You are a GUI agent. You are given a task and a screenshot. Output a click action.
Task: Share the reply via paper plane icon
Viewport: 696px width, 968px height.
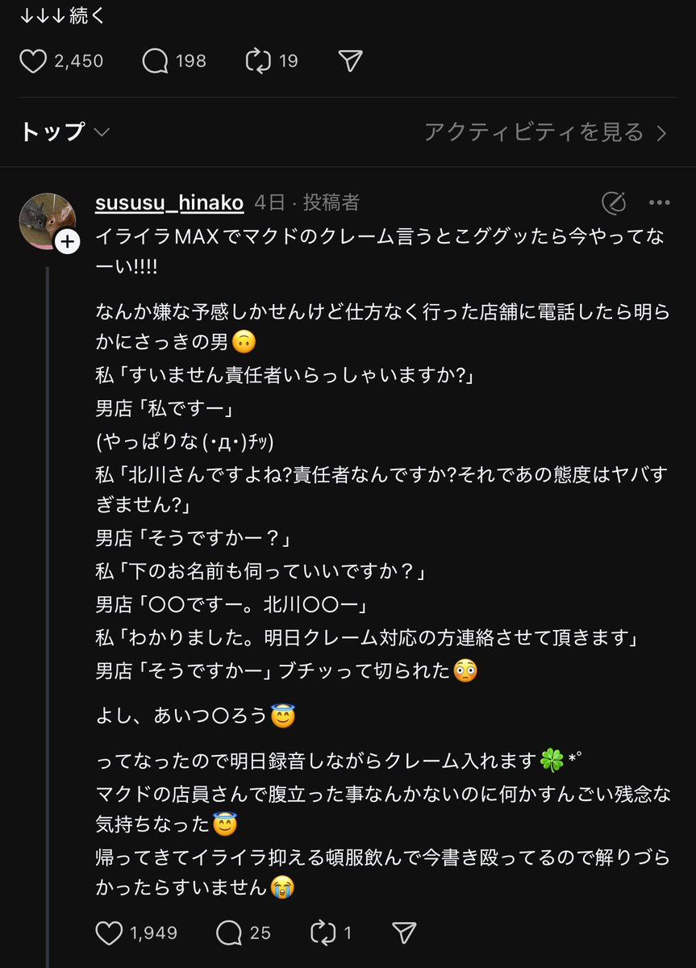click(x=403, y=933)
